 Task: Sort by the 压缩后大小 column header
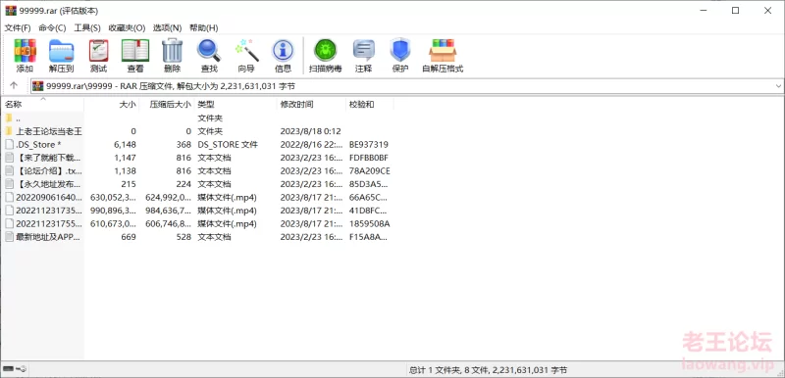click(166, 105)
